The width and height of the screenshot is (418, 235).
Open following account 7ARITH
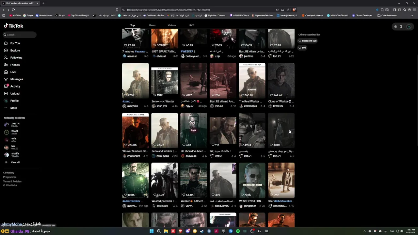click(x=12, y=125)
